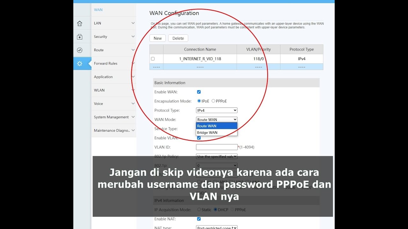
Task: Click the IPv4 protocol type table cell
Action: click(302, 59)
